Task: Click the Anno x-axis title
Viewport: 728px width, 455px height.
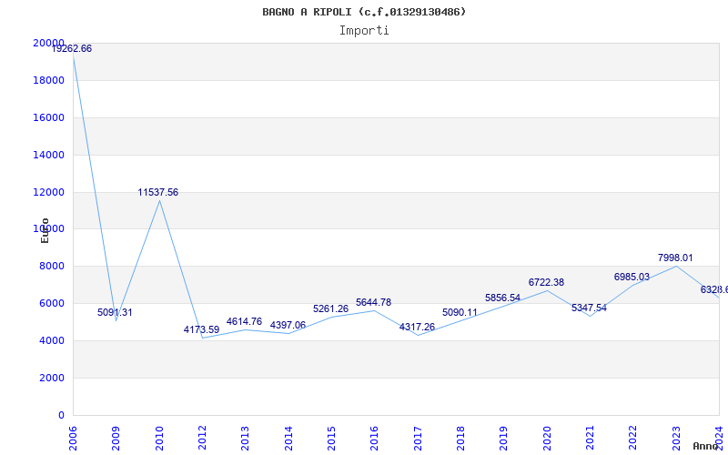Action: [x=707, y=446]
